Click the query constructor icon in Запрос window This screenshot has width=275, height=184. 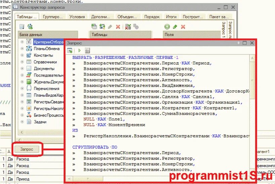tap(70, 50)
